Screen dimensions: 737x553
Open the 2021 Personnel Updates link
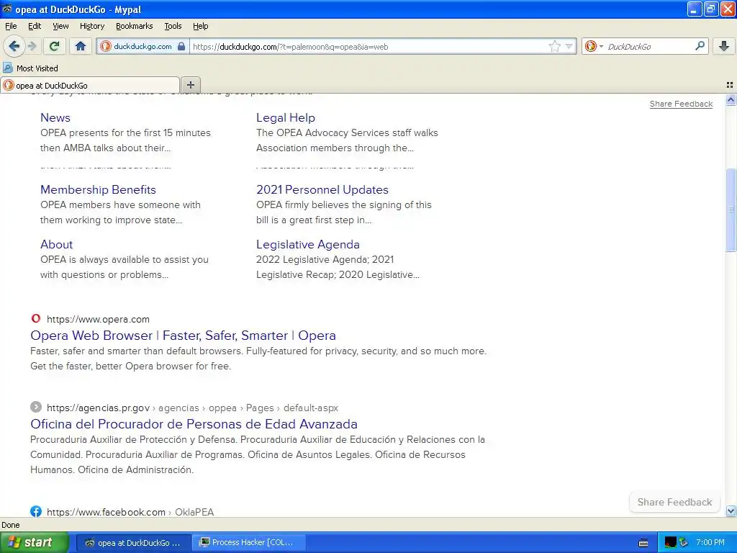pos(322,189)
